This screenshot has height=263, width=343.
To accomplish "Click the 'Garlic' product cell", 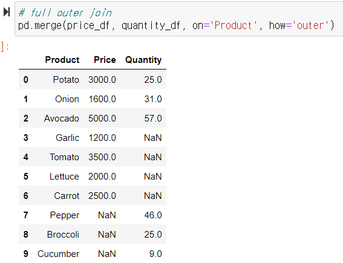I will pyautogui.click(x=67, y=138).
